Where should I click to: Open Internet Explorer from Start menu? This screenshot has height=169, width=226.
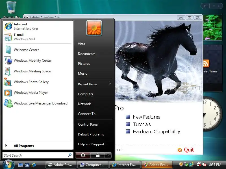pyautogui.click(x=38, y=26)
